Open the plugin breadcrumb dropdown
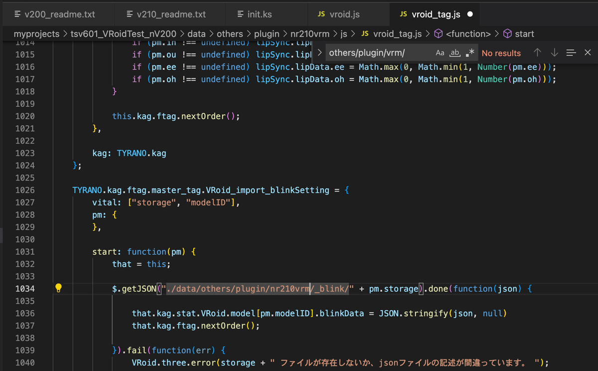 [267, 33]
